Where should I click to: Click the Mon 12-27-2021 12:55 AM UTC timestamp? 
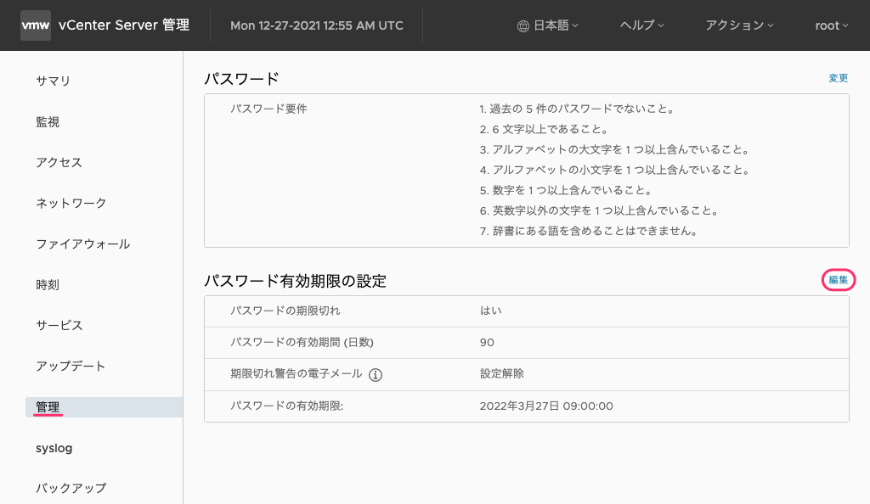point(317,25)
